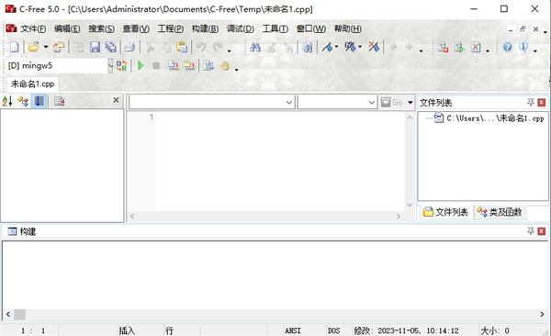Expand the dropdown arrow beside Go
This screenshot has height=336, width=551.
coord(410,102)
